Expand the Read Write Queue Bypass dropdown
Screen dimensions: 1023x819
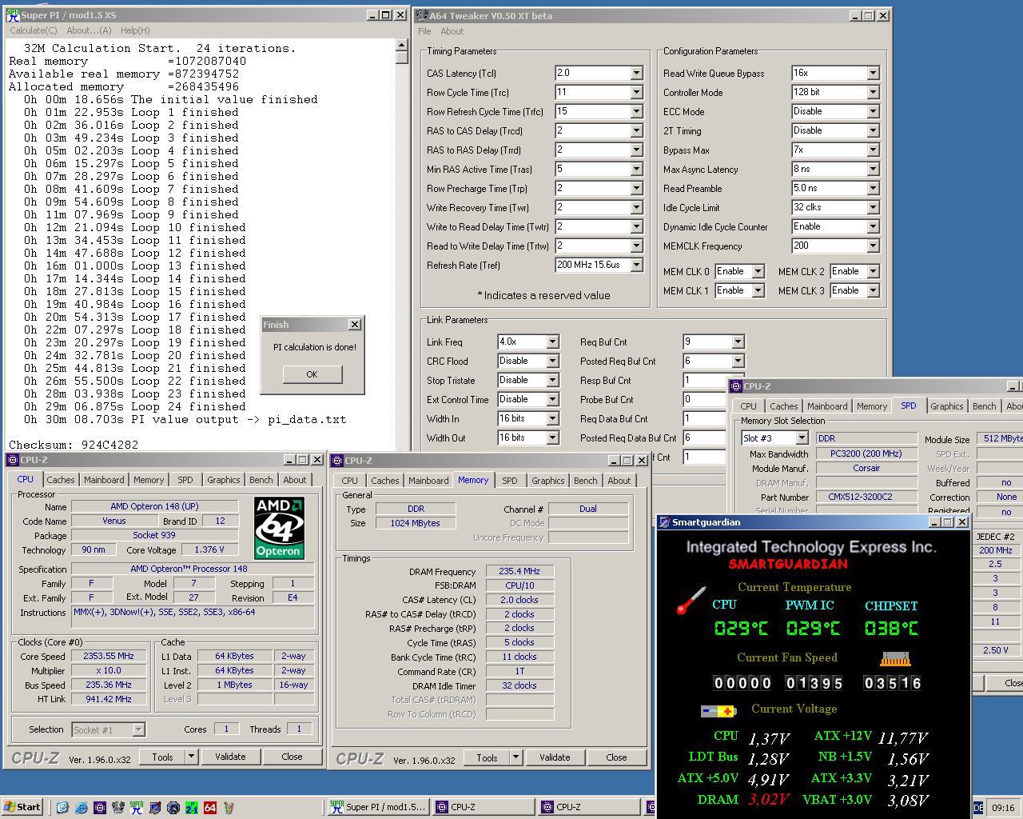(x=873, y=73)
